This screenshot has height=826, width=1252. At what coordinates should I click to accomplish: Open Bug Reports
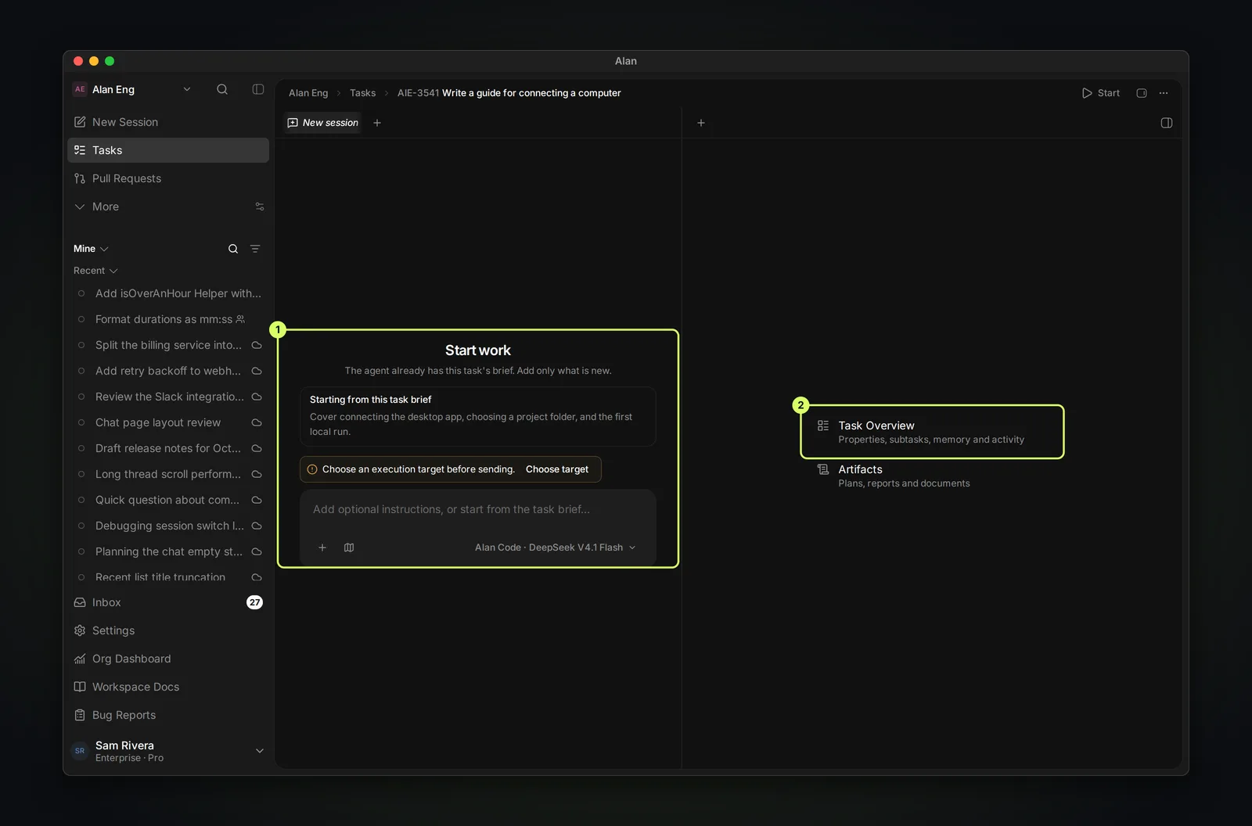tap(168, 715)
